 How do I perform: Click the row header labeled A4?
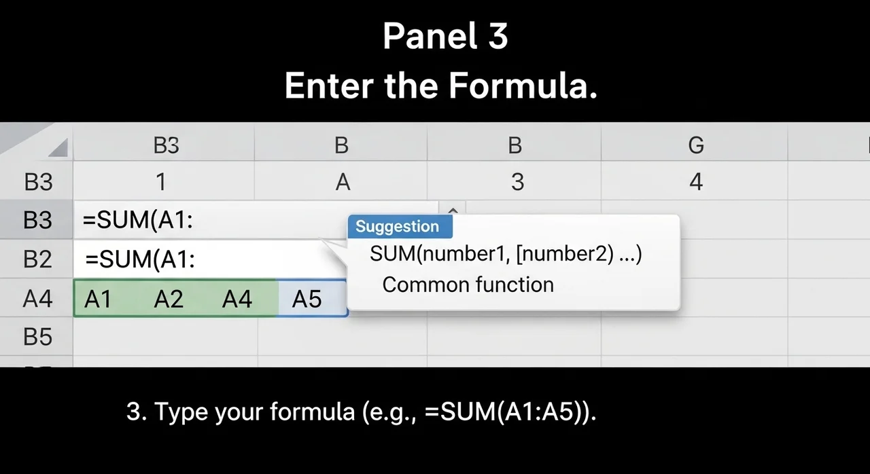[37, 298]
